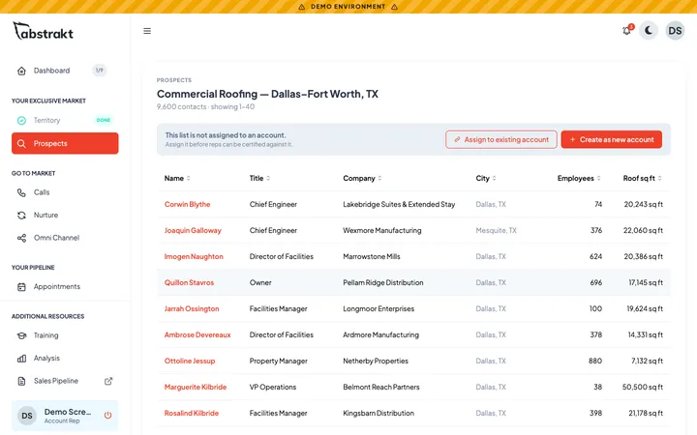
Task: Open Analysis page
Action: 65,359
